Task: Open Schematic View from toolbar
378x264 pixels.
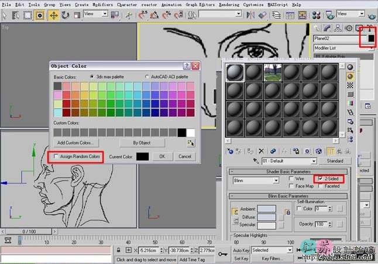Action: click(302, 15)
